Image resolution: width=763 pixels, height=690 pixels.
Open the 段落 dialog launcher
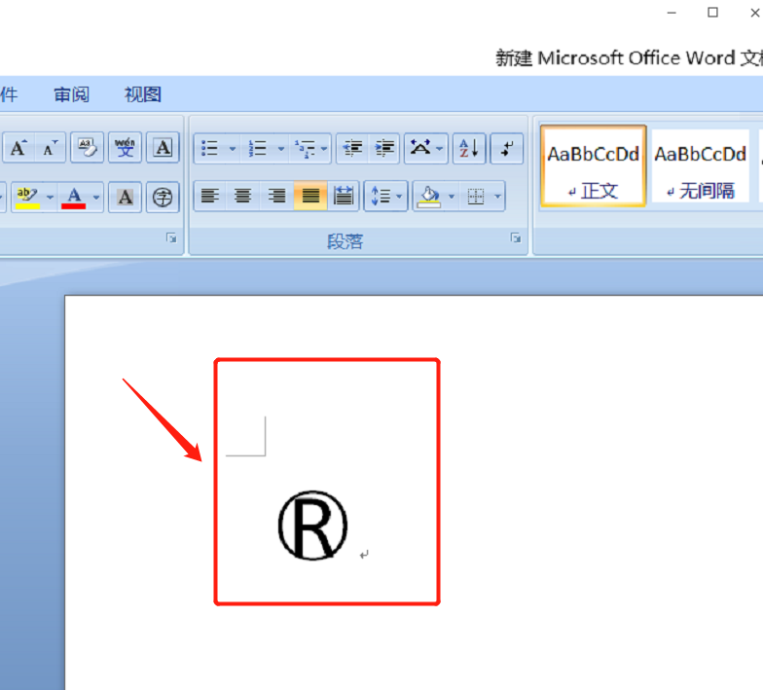515,237
